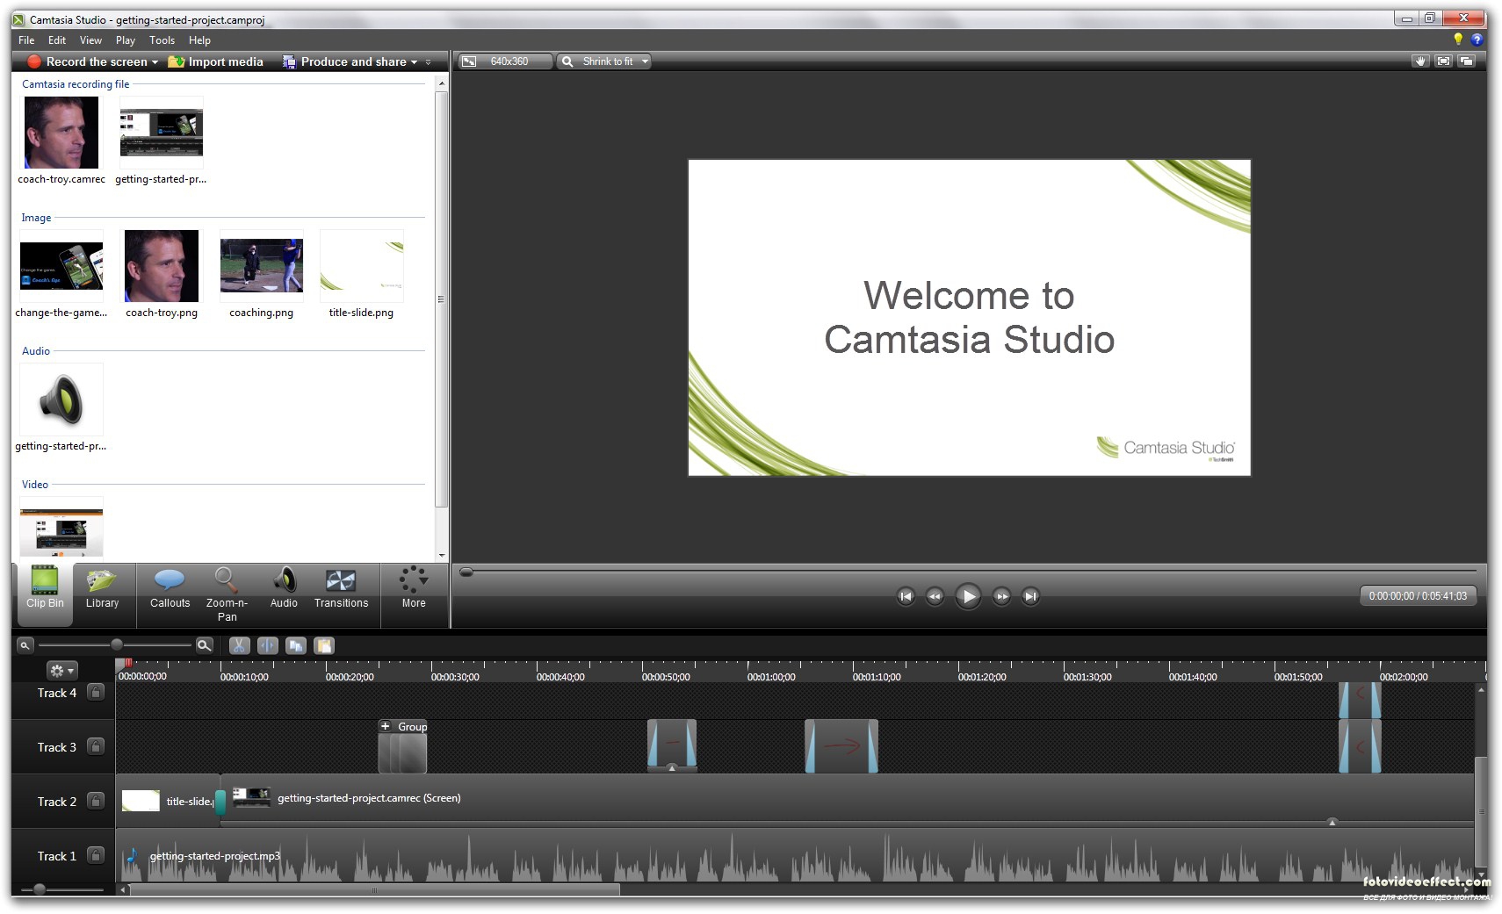Open the Tools menu
The height and width of the screenshot is (914, 1502).
coord(162,40)
